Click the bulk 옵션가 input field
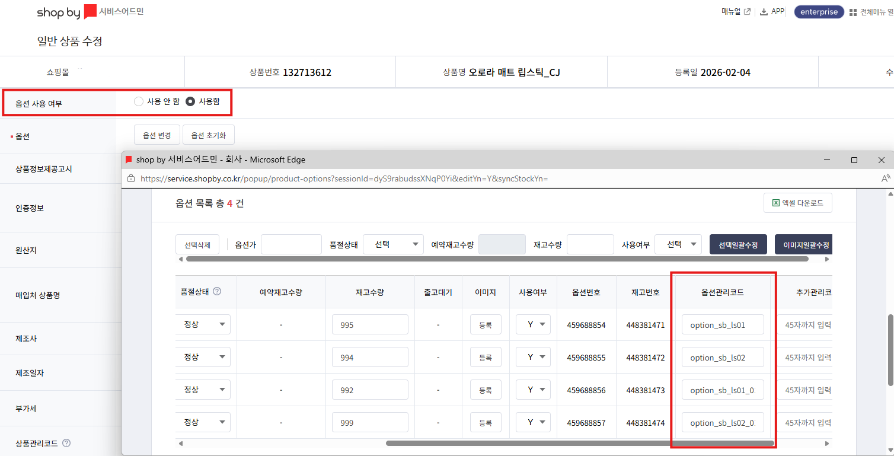The height and width of the screenshot is (456, 894). pos(291,244)
